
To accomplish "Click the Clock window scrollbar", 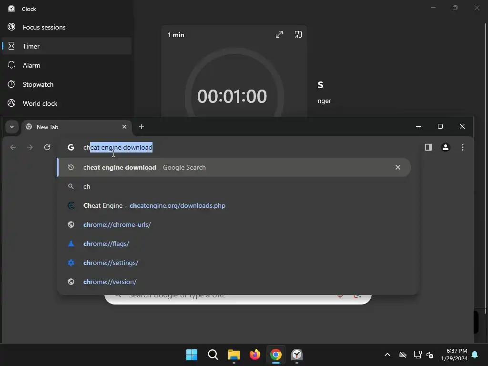I will tap(485, 168).
